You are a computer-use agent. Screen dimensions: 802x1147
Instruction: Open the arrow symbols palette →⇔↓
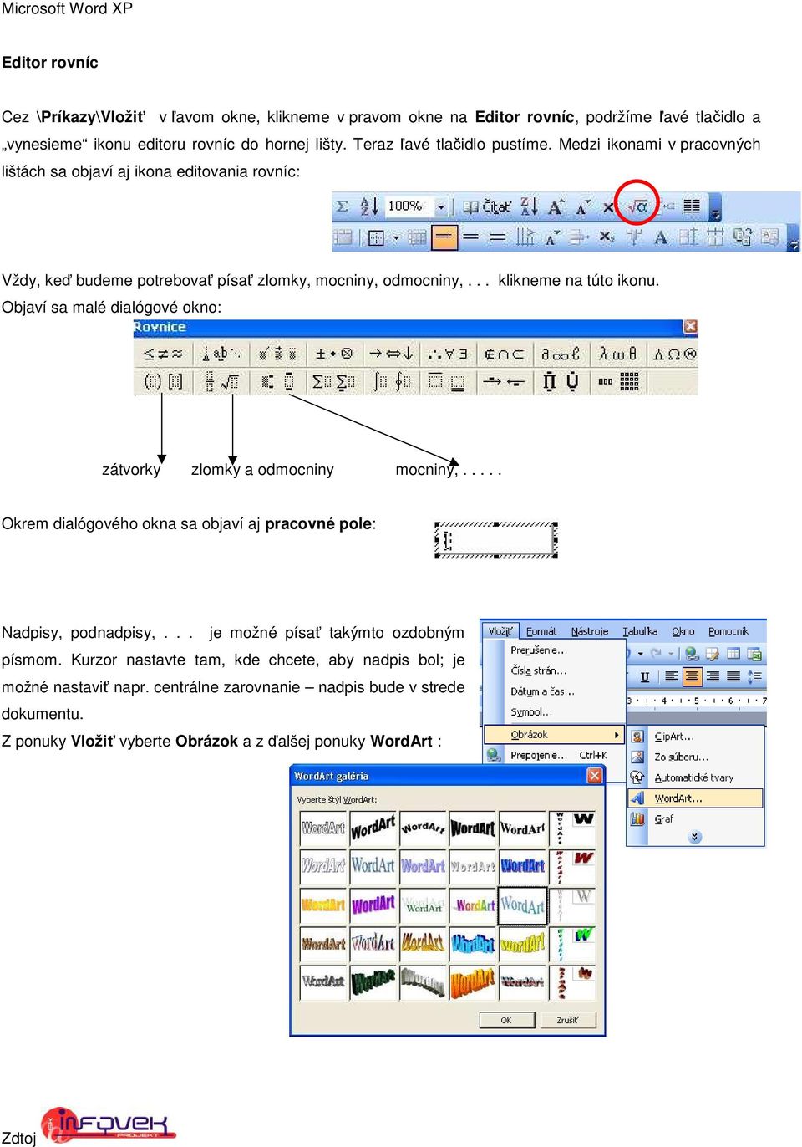(x=391, y=354)
